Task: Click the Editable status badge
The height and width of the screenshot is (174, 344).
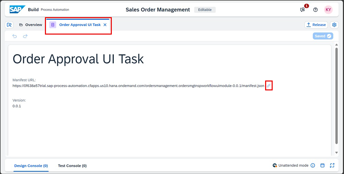Action: [x=205, y=10]
